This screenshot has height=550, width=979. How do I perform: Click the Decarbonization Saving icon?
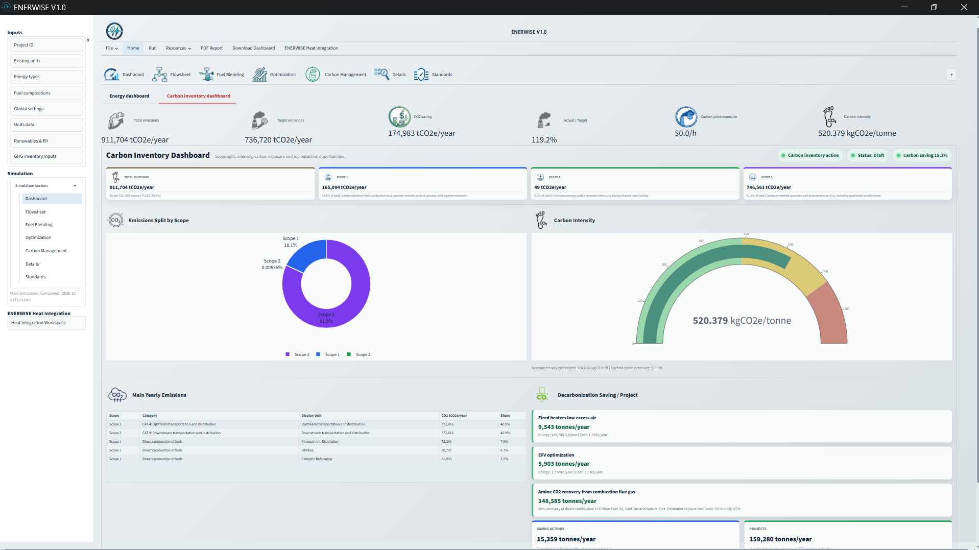[542, 395]
